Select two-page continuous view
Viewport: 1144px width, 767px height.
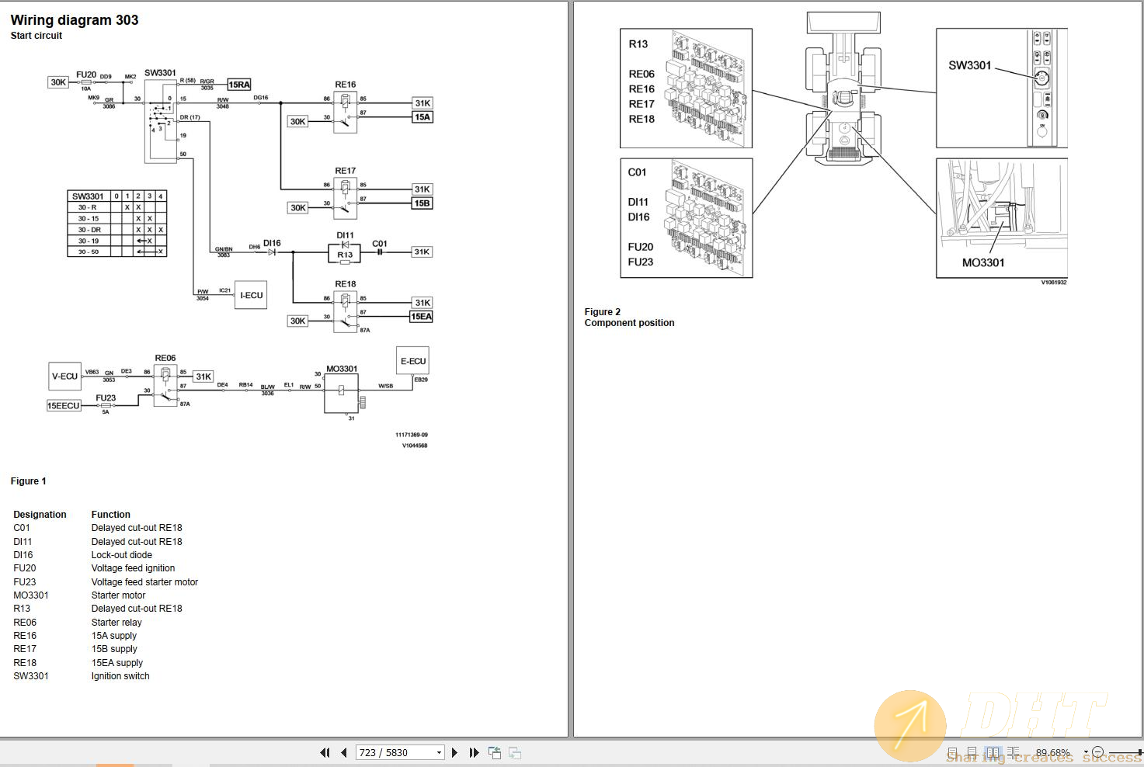click(1013, 752)
